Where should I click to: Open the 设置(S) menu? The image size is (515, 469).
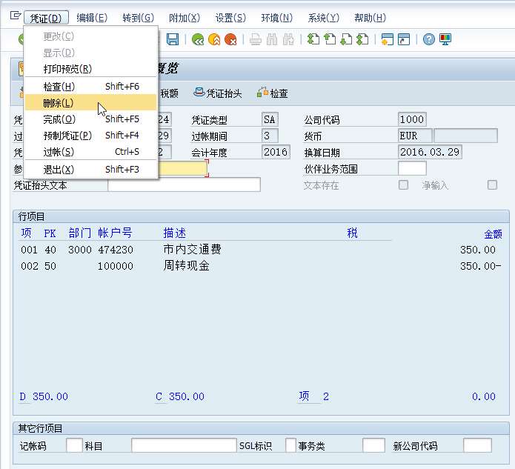(x=230, y=18)
